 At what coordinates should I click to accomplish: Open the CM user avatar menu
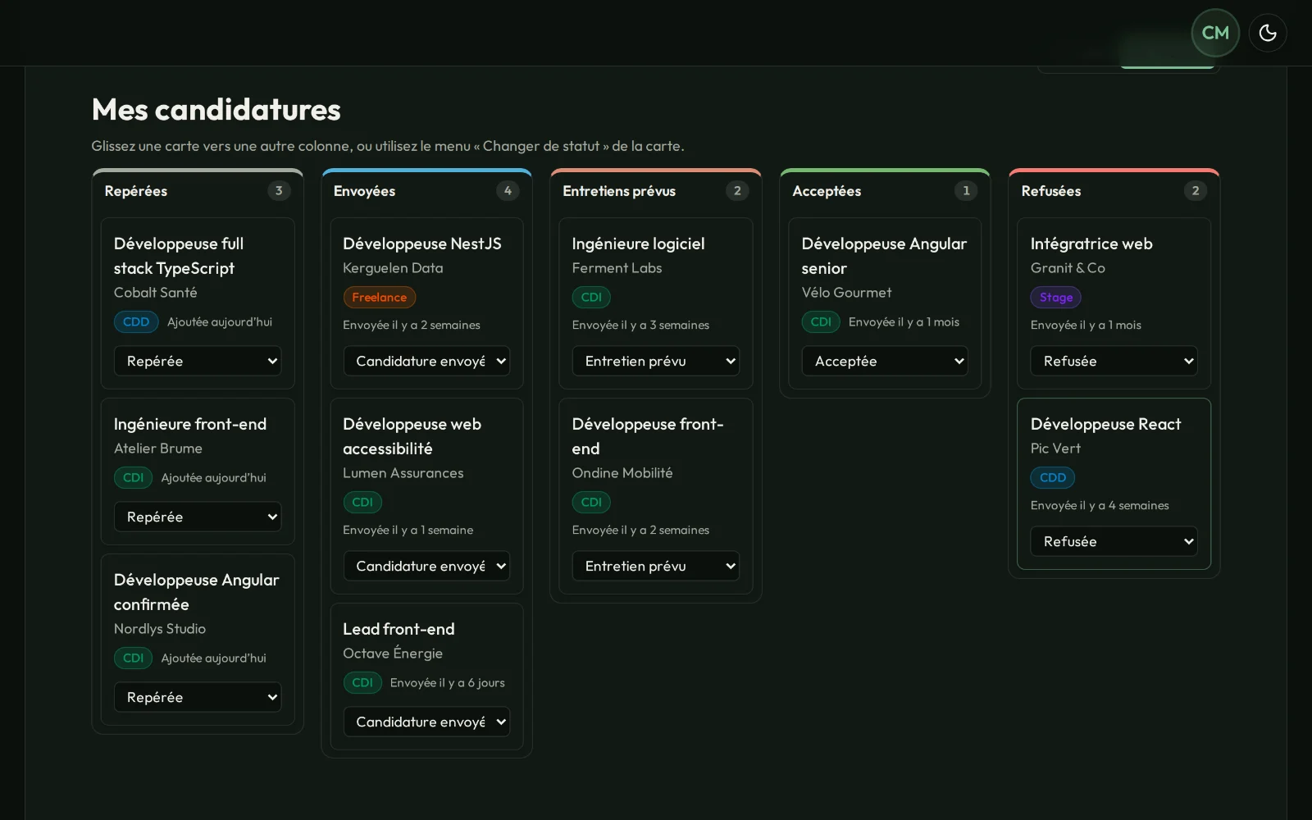pyautogui.click(x=1215, y=33)
